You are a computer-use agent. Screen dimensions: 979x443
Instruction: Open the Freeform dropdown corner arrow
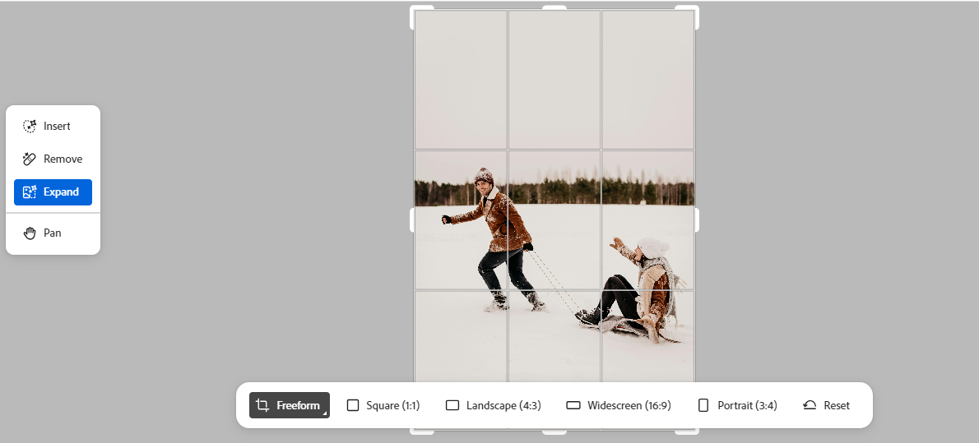[x=325, y=413]
